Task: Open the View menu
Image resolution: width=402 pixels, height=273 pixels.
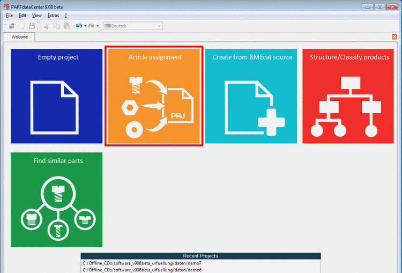Action: tap(37, 16)
